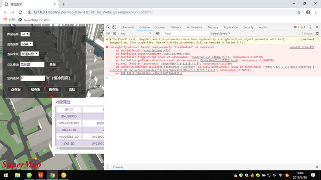Open the HBuilder taskbar icon

click(x=41, y=175)
